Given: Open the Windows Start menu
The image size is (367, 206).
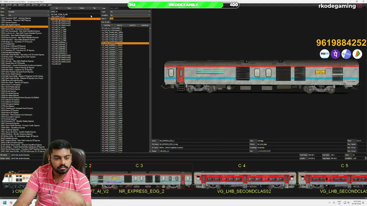Looking at the screenshot, I should pyautogui.click(x=4, y=203).
